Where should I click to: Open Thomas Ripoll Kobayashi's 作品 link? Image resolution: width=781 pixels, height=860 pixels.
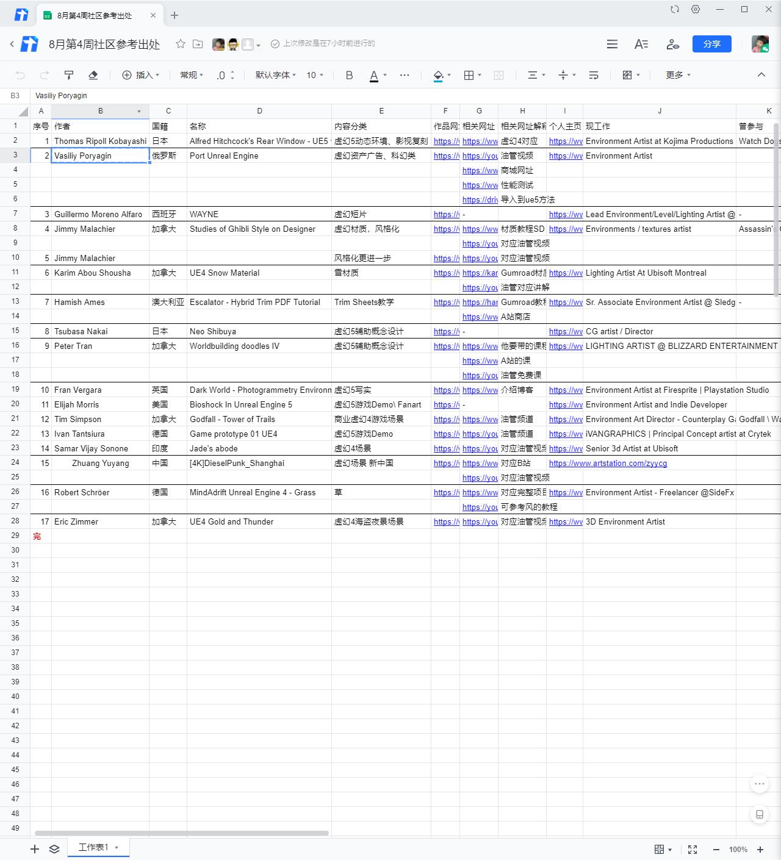pos(446,141)
